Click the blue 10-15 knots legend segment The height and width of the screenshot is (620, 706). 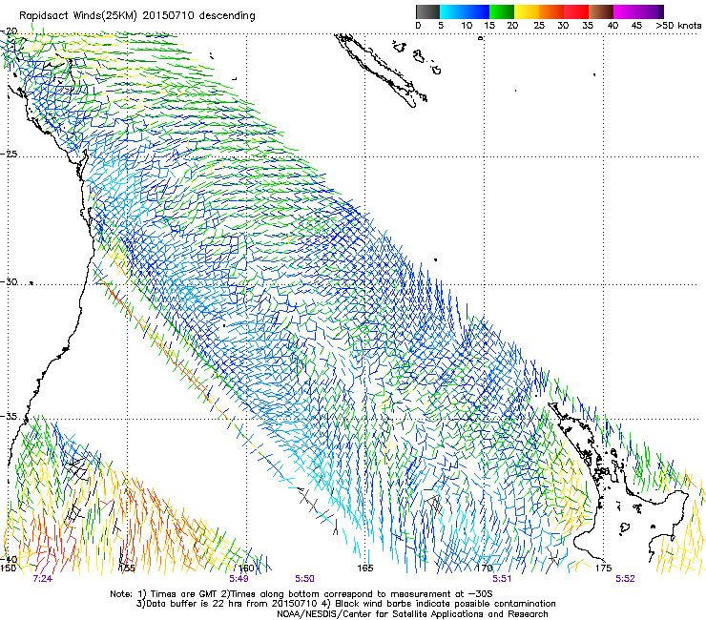pyautogui.click(x=477, y=11)
